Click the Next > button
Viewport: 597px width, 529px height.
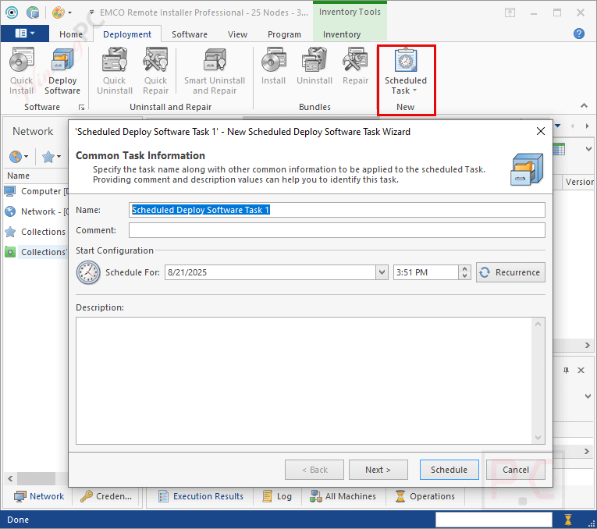tap(378, 470)
